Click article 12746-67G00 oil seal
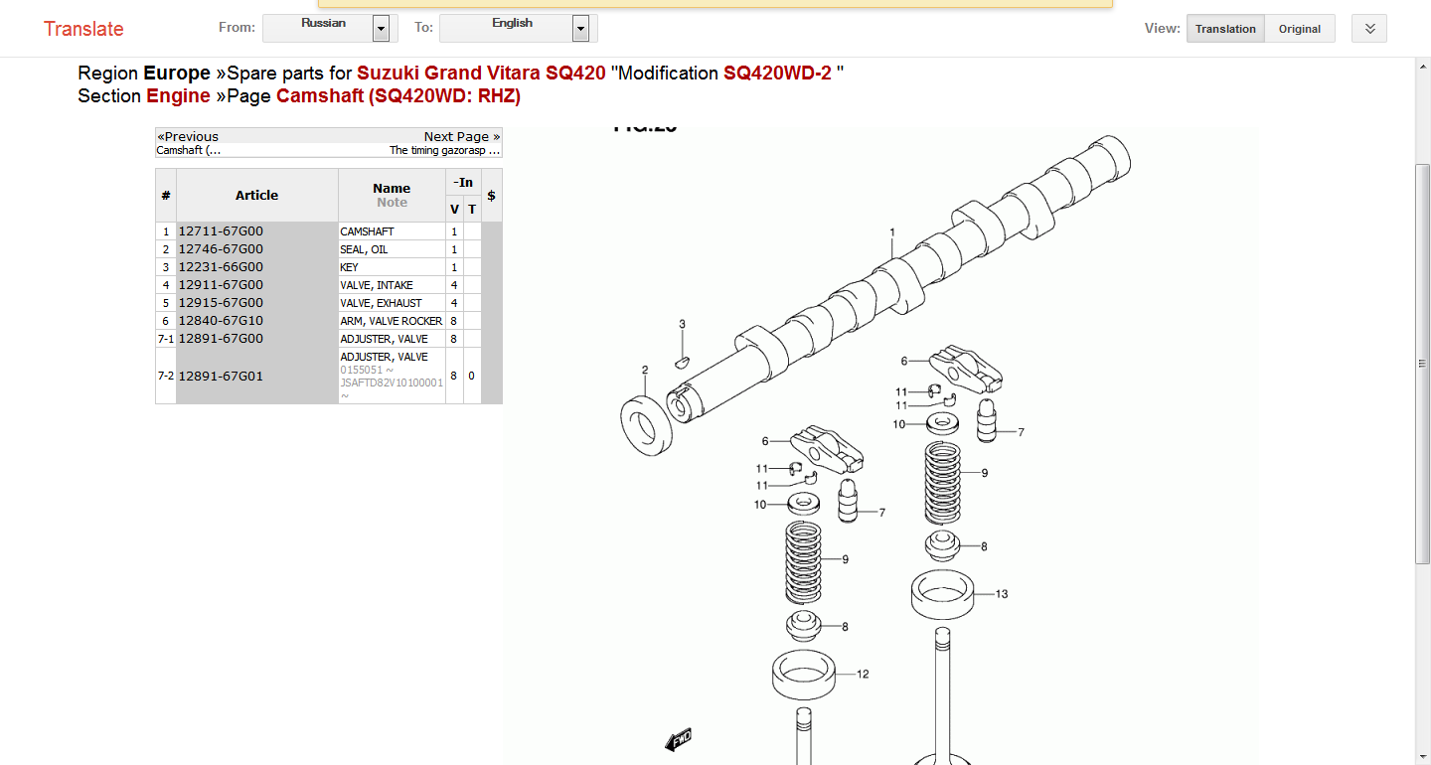Screen dimensions: 1431x765 pos(221,249)
